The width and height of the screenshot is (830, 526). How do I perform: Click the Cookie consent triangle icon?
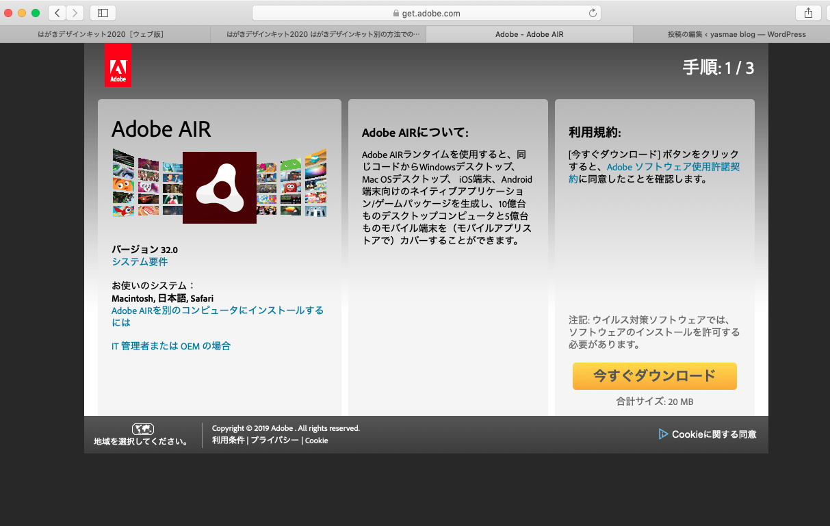(662, 434)
